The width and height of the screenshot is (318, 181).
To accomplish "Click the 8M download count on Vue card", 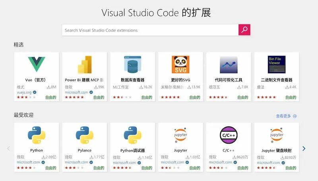I will [x=52, y=87].
